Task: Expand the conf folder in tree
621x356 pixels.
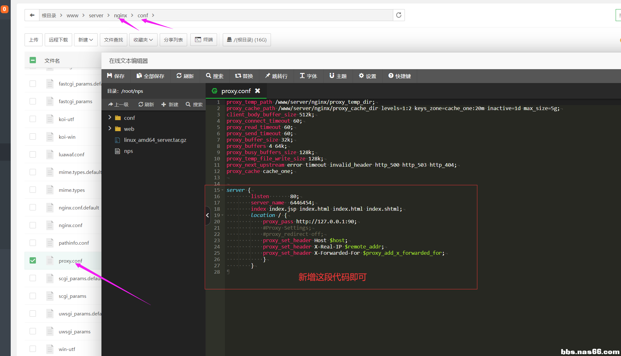Action: tap(110, 118)
